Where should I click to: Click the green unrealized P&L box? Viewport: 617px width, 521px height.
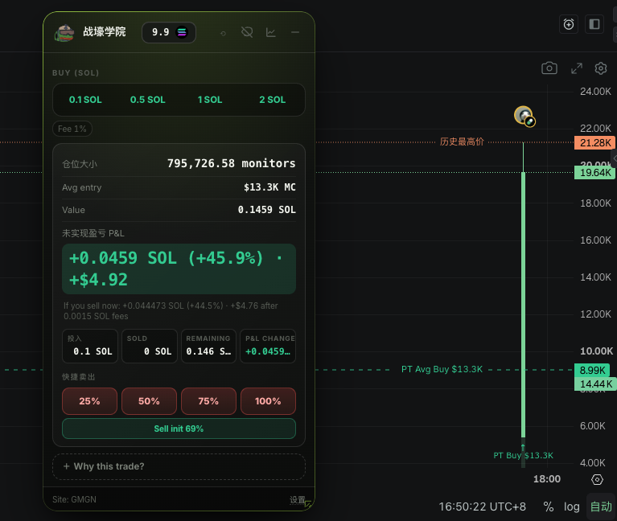click(x=179, y=269)
